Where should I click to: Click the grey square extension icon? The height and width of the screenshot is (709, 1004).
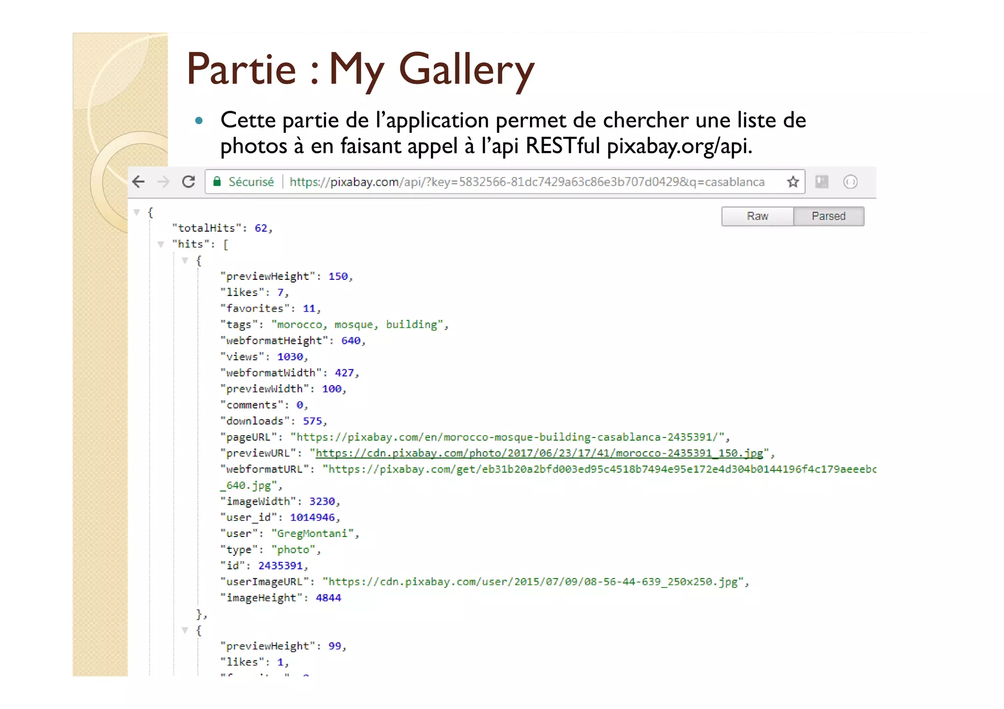tap(822, 182)
